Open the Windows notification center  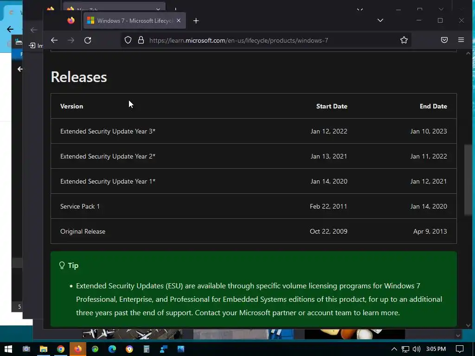(460, 349)
